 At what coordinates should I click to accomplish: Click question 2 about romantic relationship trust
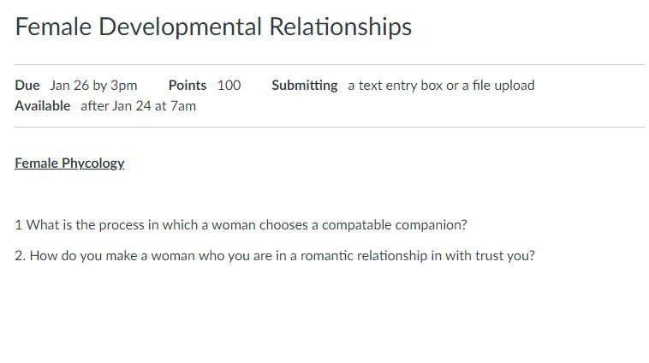pos(275,256)
